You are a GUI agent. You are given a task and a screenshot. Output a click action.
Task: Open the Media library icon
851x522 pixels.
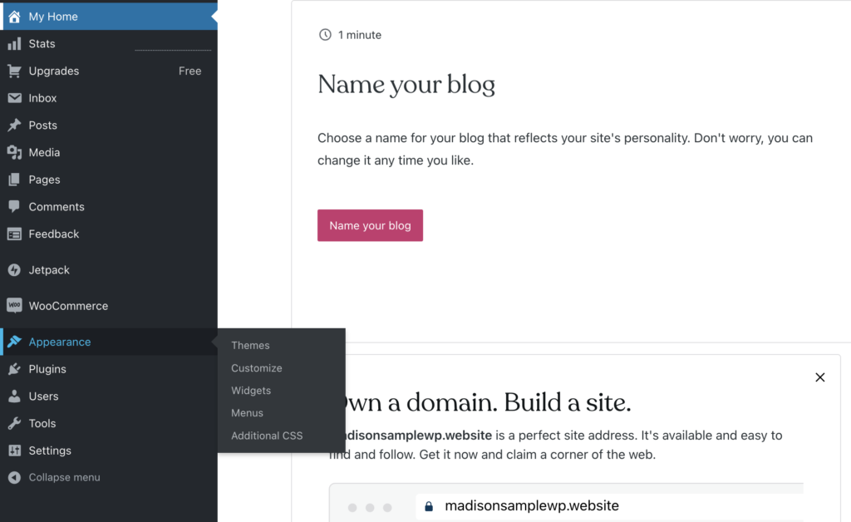pos(14,152)
